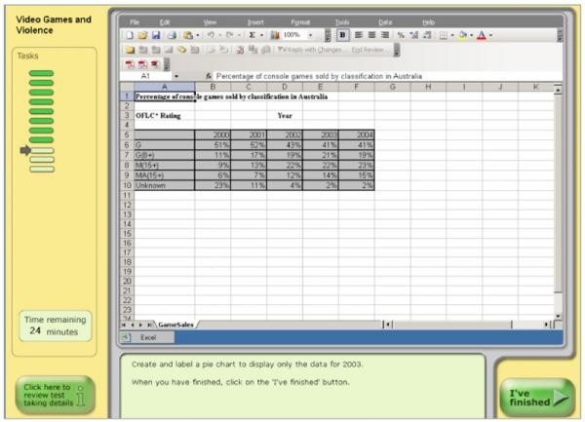Image resolution: width=585 pixels, height=422 pixels.
Task: Apply left text alignment
Action: (x=359, y=35)
